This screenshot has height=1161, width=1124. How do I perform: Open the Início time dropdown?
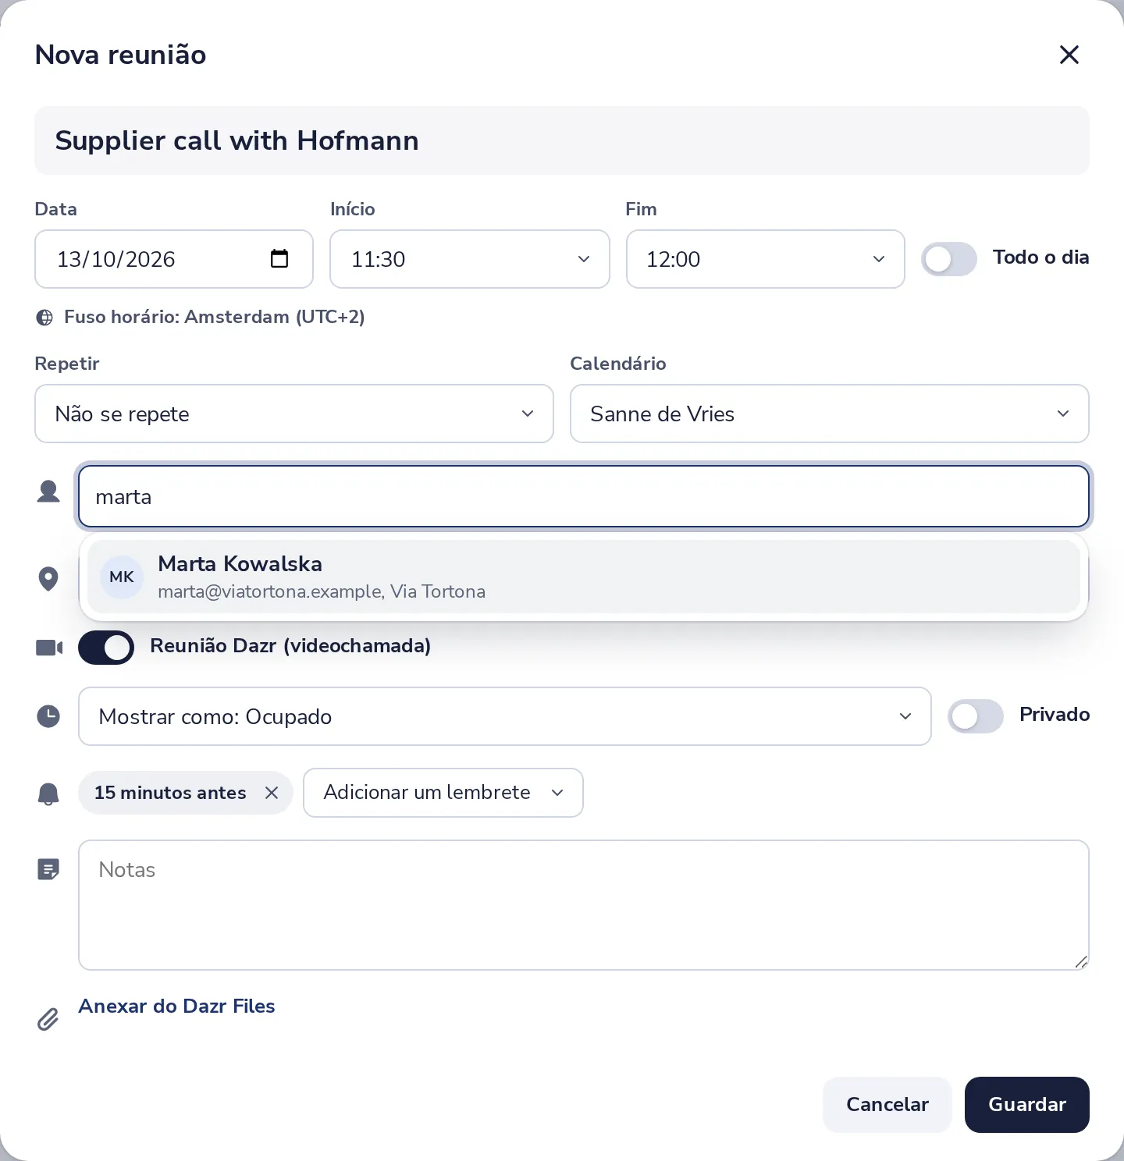(x=470, y=259)
